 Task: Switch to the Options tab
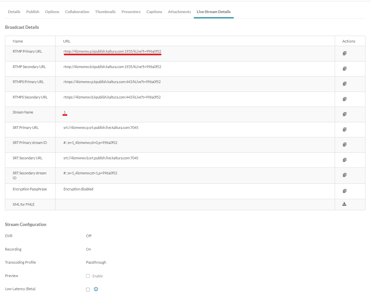[52, 11]
